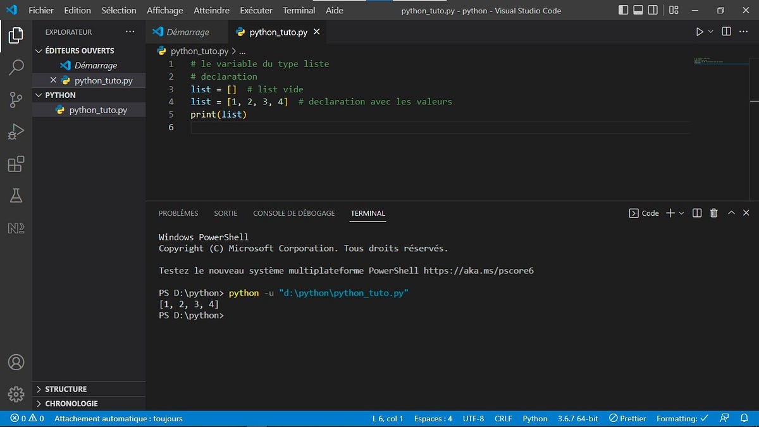This screenshot has height=427, width=759.
Task: Kill the terminal via the trash icon
Action: (x=713, y=213)
